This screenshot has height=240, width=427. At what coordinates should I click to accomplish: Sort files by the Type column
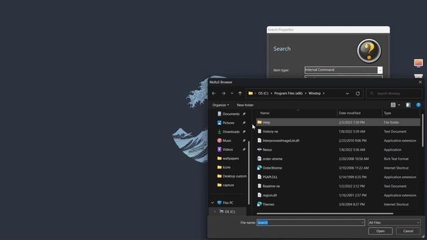coord(387,113)
